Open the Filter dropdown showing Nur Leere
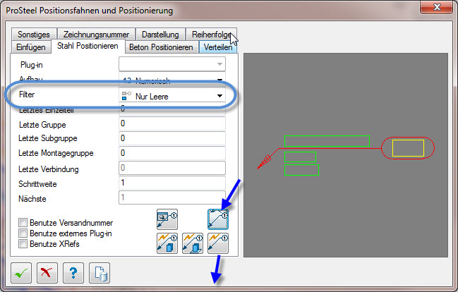This screenshot has width=458, height=292. [x=172, y=96]
